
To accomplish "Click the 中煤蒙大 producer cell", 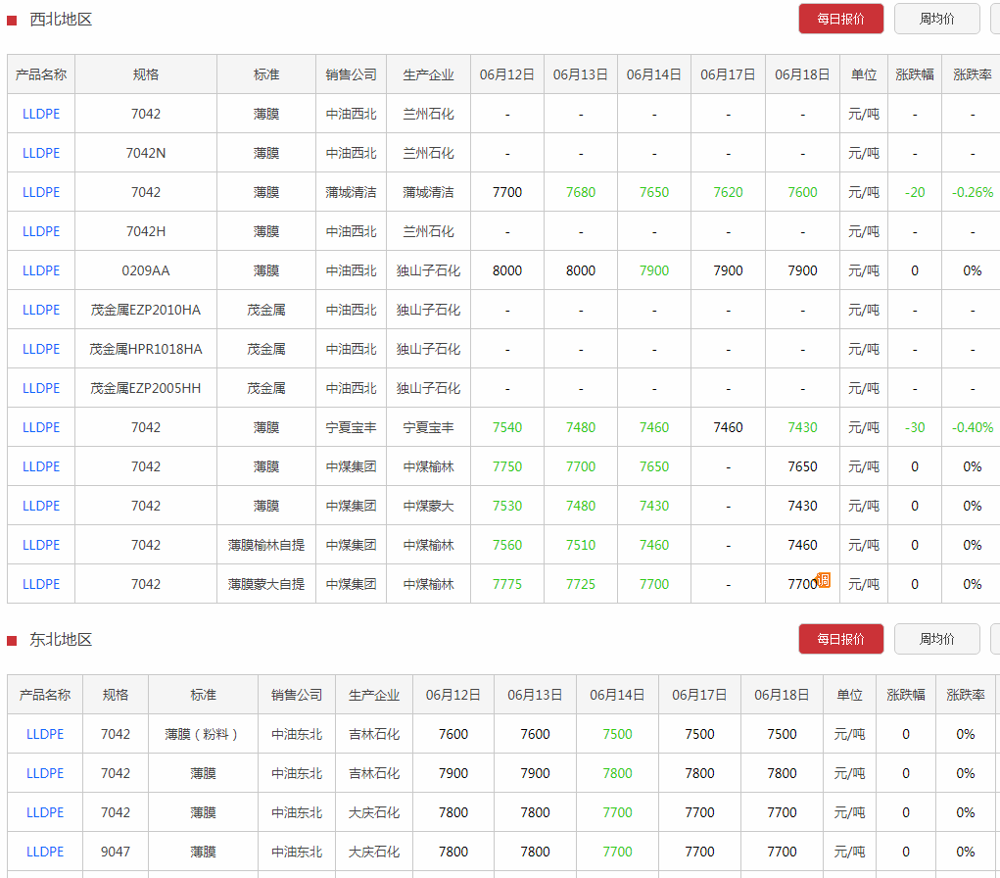I will (x=428, y=506).
